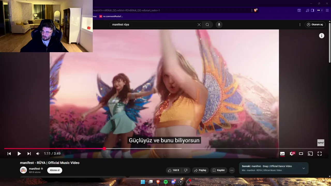Click the scrollbar down arrow
Image resolution: width=331 pixels, height=186 pixels.
tap(329, 176)
